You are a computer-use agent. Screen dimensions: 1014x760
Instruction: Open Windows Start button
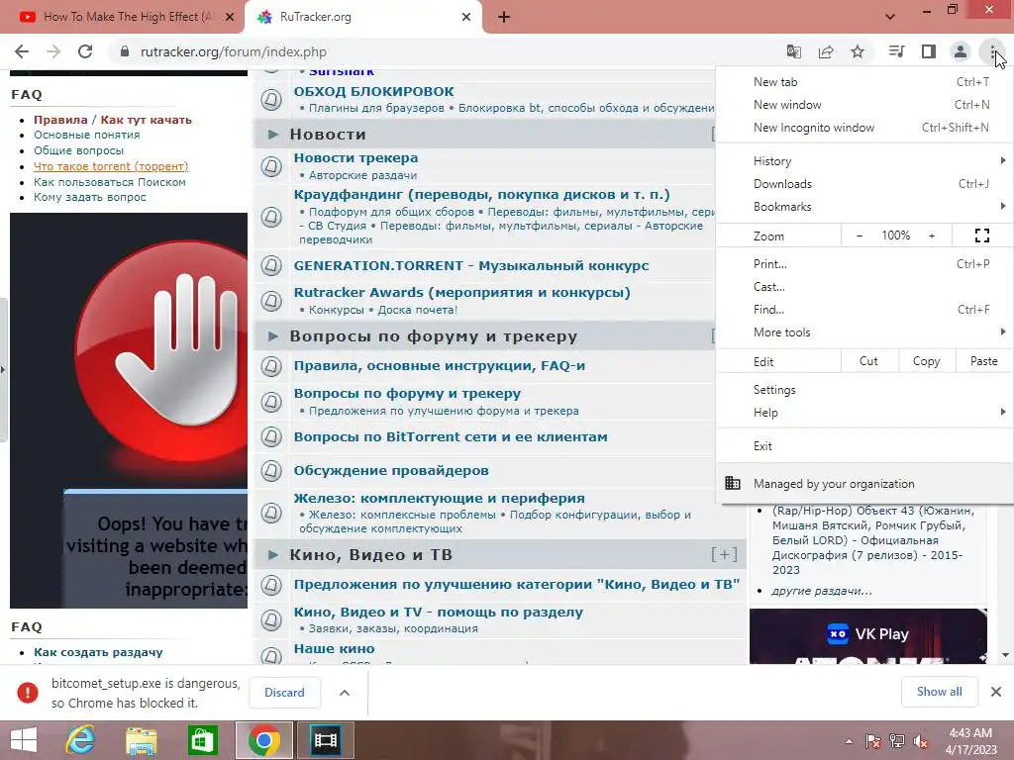(x=24, y=740)
